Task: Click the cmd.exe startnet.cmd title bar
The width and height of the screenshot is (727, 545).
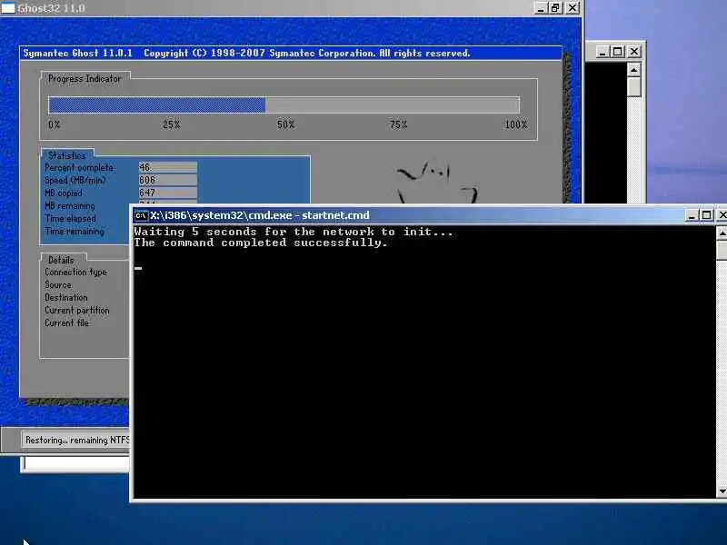Action: [415, 215]
